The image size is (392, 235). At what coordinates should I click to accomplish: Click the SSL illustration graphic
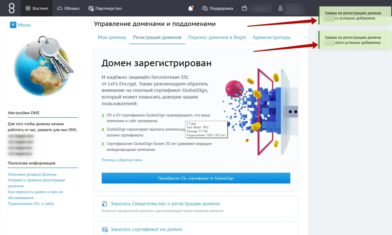coord(260,112)
